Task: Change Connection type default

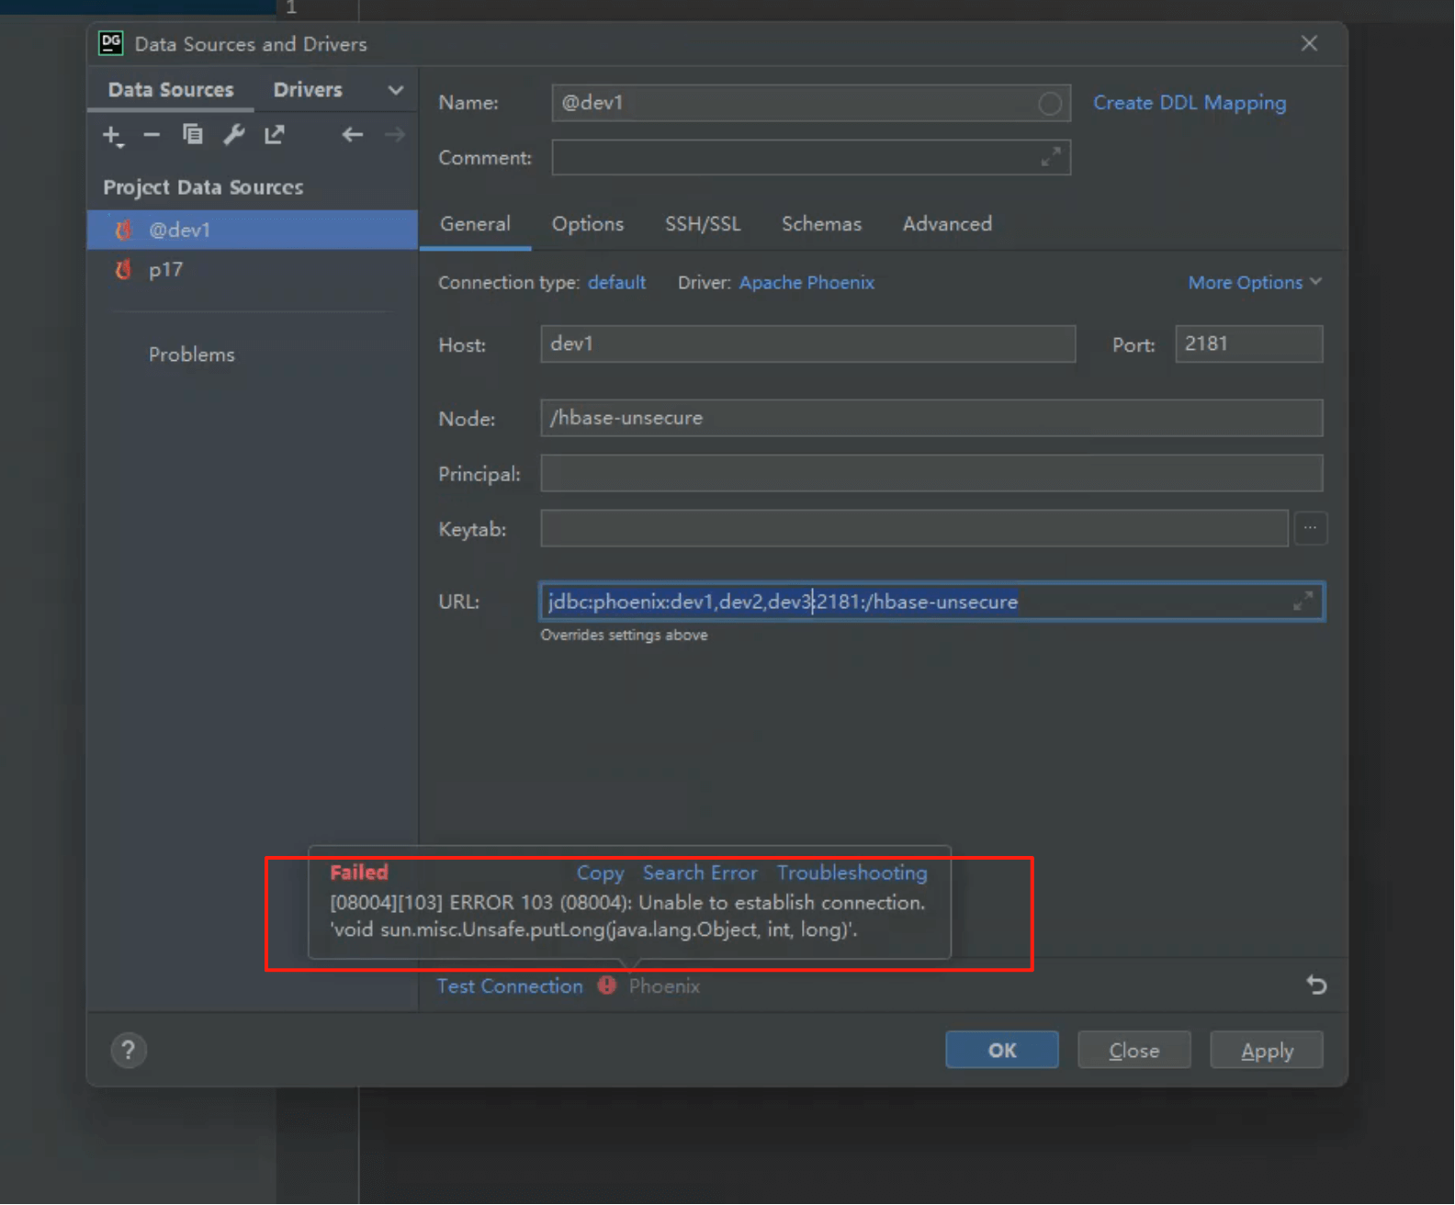Action: [x=616, y=282]
